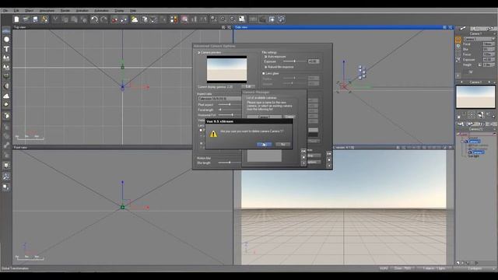Screen dimensions: 498x280
Task: Toggle the Camera preview checkbox
Action: point(199,52)
